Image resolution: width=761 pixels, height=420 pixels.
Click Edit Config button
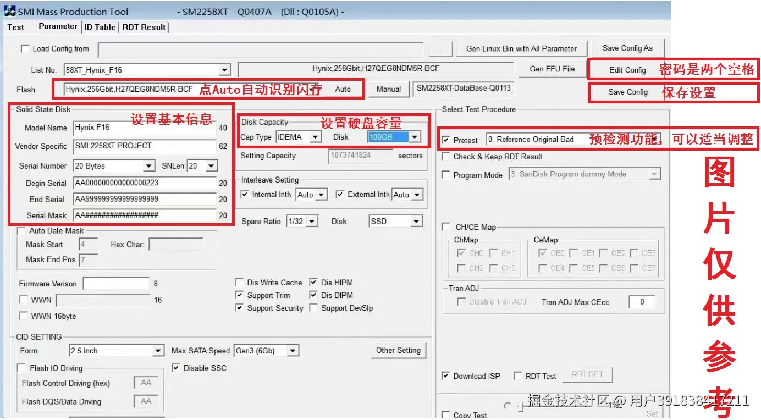tap(627, 70)
